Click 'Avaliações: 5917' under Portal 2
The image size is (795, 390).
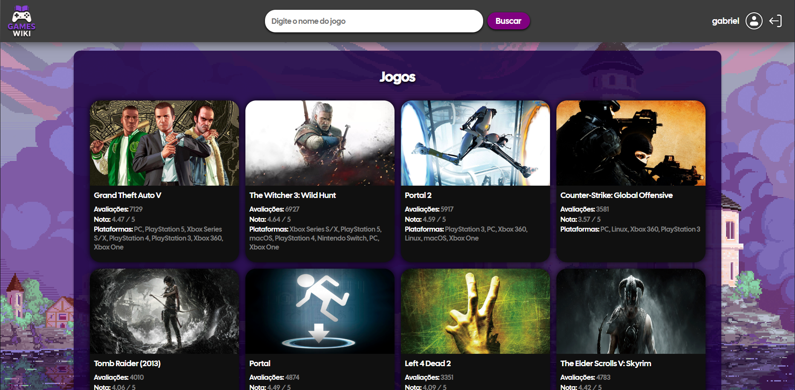point(429,209)
